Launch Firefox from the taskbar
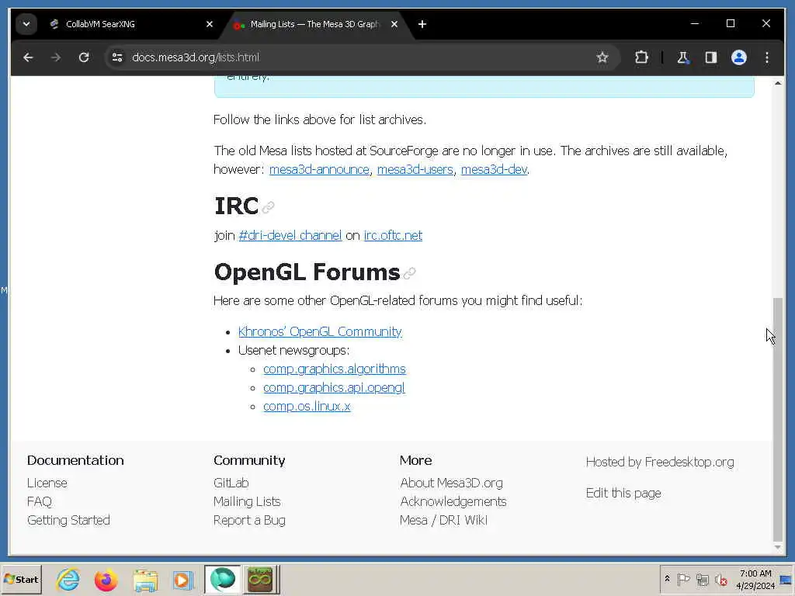The width and height of the screenshot is (795, 596). click(x=106, y=579)
